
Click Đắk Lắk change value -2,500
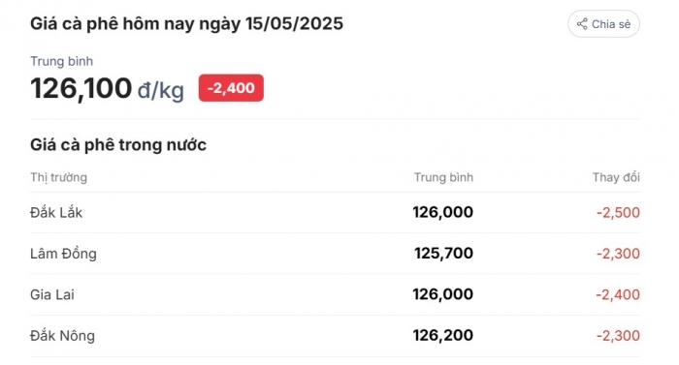tap(618, 212)
